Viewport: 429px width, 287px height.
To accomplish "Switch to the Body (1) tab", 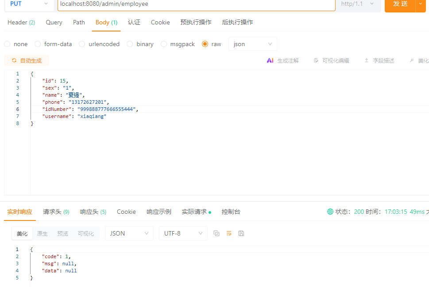I will click(106, 23).
